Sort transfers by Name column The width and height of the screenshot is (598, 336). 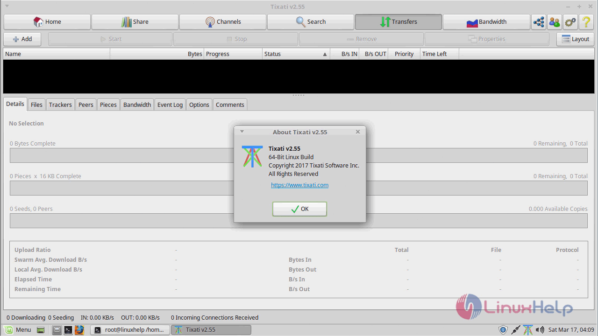click(x=57, y=54)
